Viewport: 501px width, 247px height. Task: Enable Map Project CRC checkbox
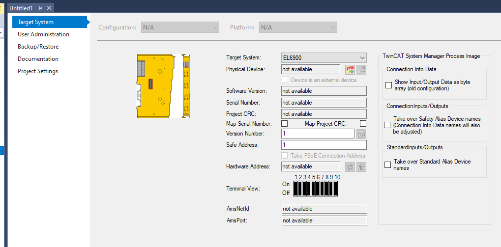(363, 123)
